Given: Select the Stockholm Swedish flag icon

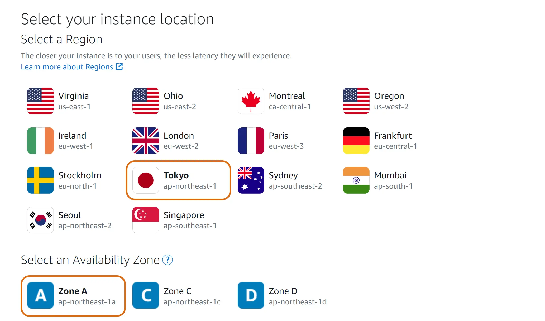Looking at the screenshot, I should 40,180.
